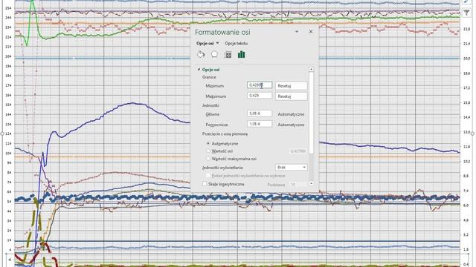Select the left axis value 204
476x267 pixels.
pos(8,56)
